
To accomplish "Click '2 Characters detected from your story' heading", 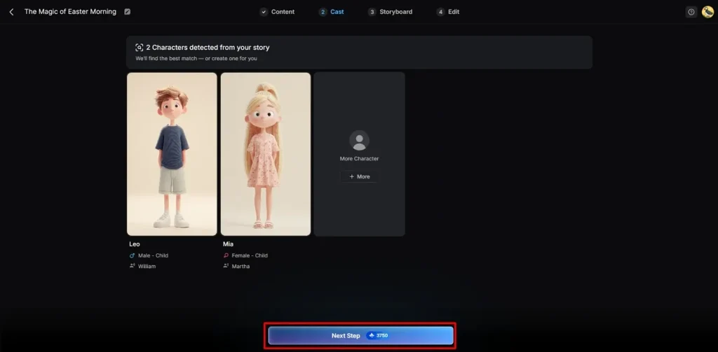I will (208, 48).
